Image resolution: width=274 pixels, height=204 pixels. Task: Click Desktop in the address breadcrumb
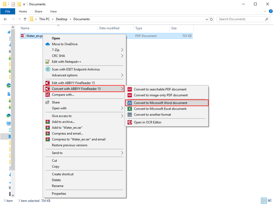click(62, 19)
